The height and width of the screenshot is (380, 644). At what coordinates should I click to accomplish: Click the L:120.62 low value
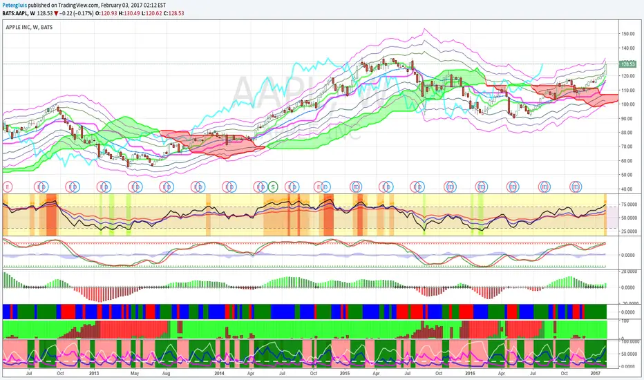[152, 13]
